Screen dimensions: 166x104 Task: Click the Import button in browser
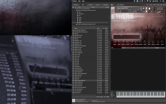click(93, 7)
